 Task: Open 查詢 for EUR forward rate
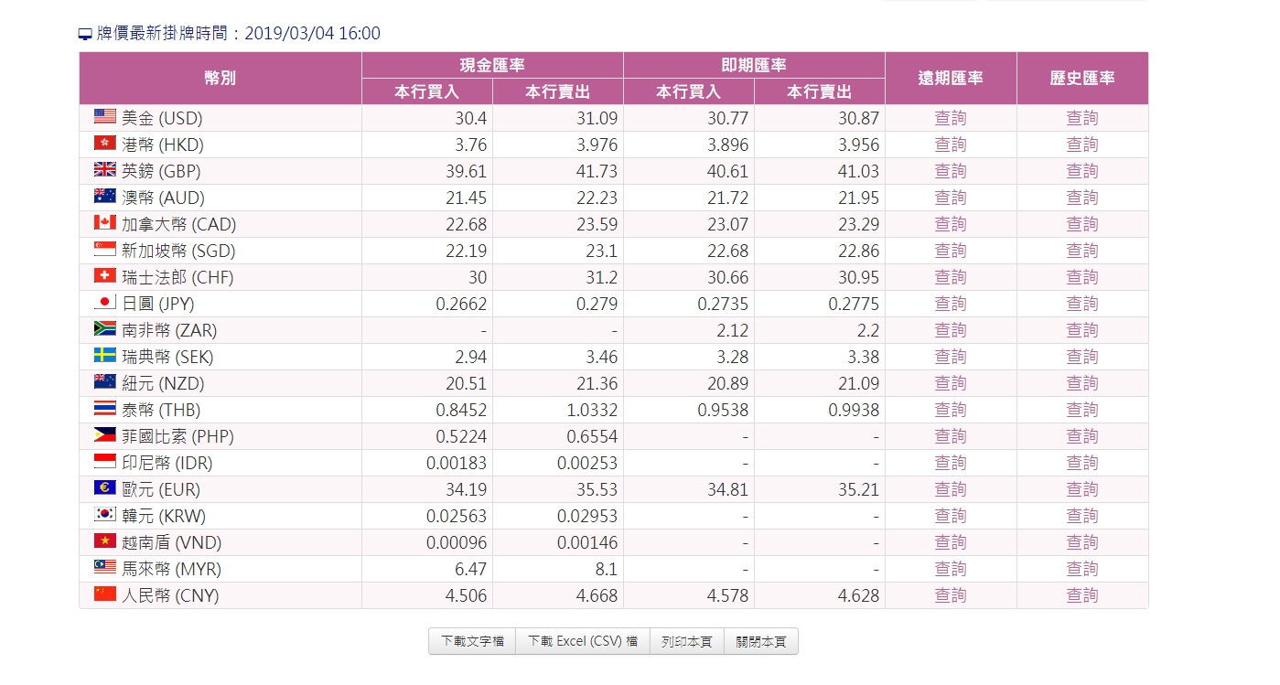click(x=951, y=488)
